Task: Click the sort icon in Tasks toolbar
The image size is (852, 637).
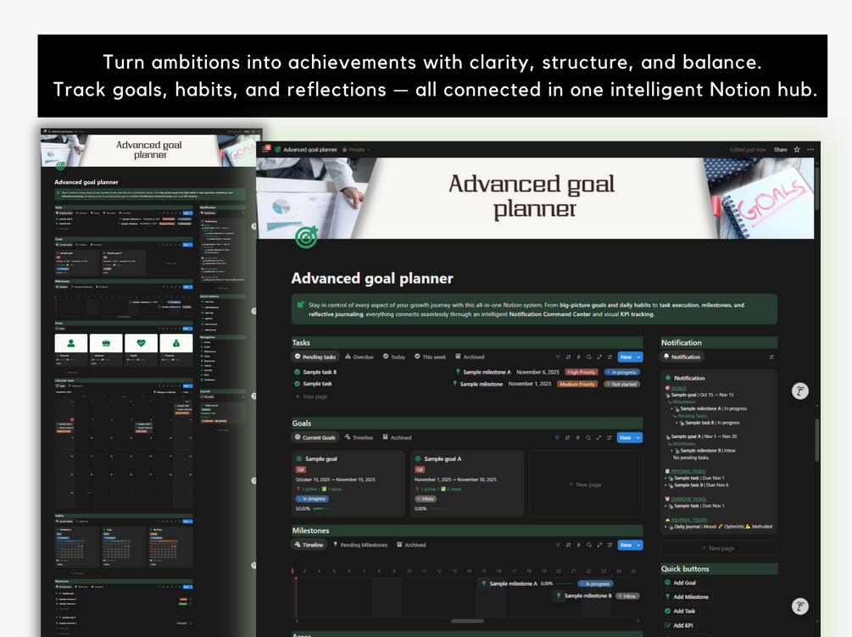Action: coord(568,357)
